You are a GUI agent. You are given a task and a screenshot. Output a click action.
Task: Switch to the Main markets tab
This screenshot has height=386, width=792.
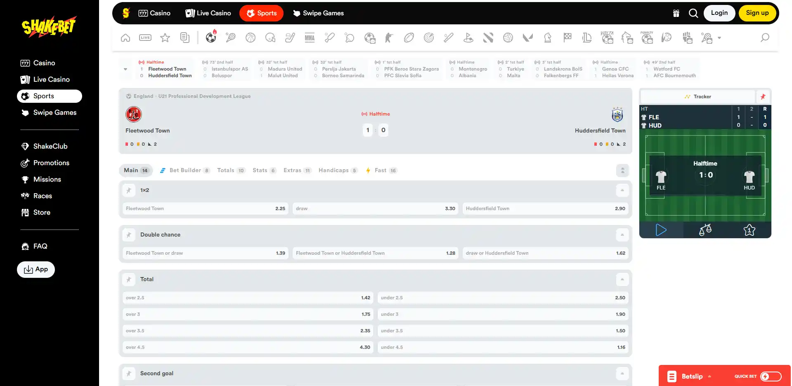(136, 171)
